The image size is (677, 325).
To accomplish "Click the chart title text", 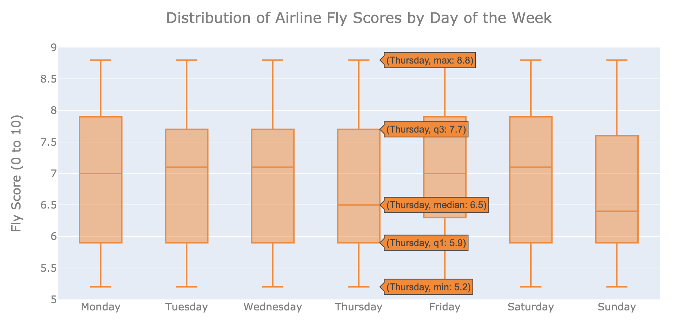I will pyautogui.click(x=359, y=18).
